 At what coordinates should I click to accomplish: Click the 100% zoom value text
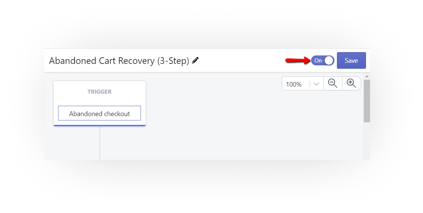294,84
